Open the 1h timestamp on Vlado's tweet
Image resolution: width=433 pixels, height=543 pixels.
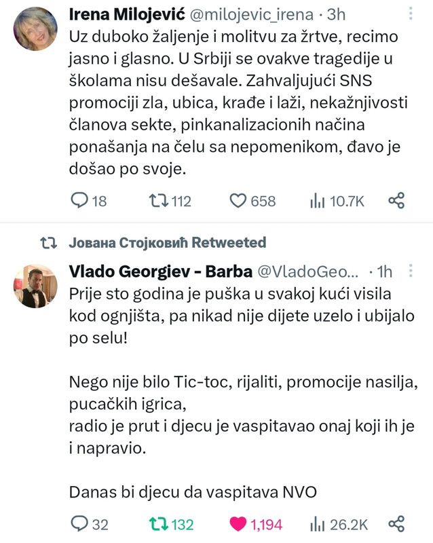[x=385, y=271]
